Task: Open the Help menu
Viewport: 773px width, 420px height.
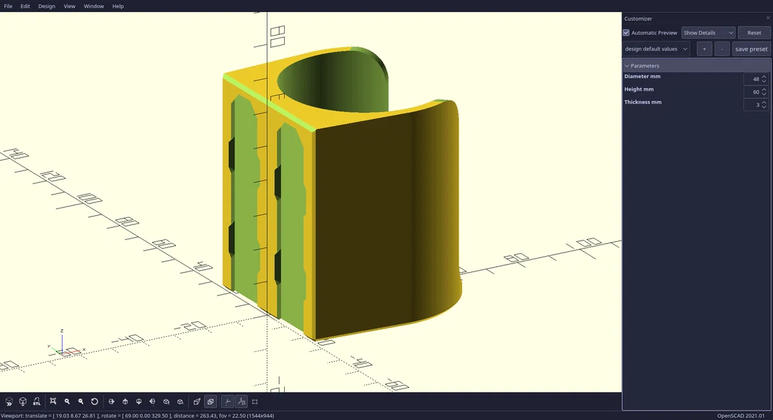Action: (x=118, y=6)
